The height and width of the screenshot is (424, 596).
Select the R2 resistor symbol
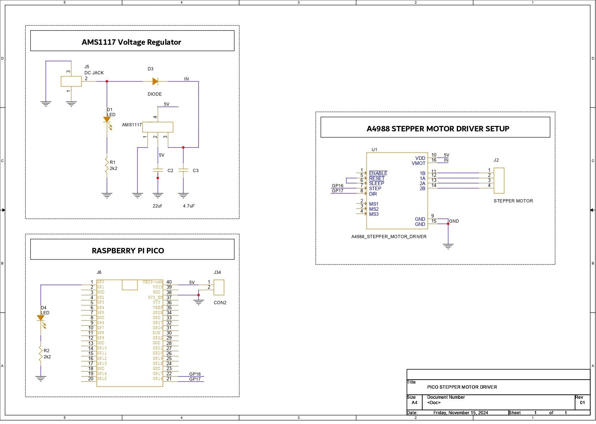coord(41,353)
